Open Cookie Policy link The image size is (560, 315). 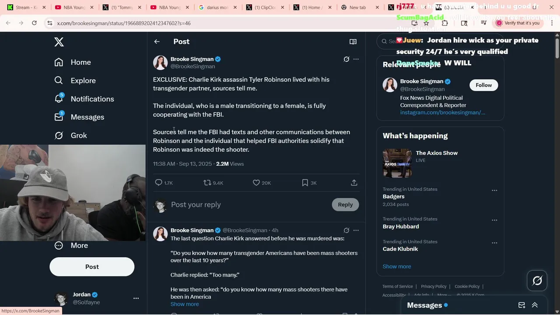coord(467,287)
